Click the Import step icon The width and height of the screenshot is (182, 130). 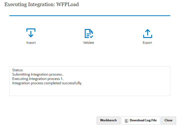coord(31,33)
